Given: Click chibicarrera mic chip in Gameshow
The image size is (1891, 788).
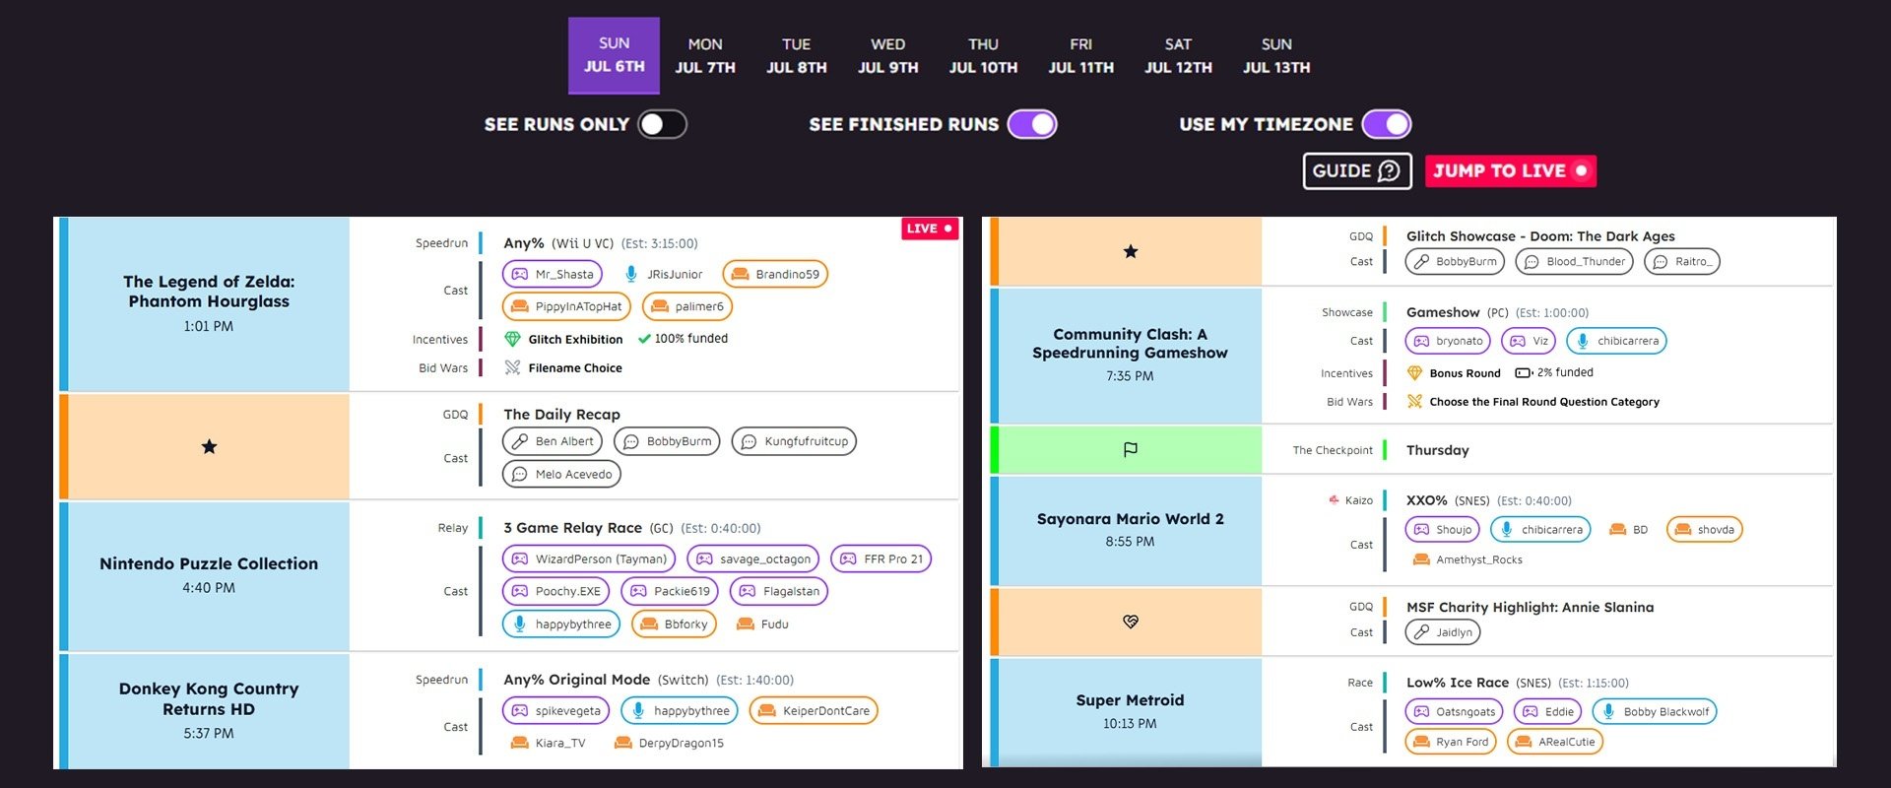Looking at the screenshot, I should click(x=1616, y=341).
